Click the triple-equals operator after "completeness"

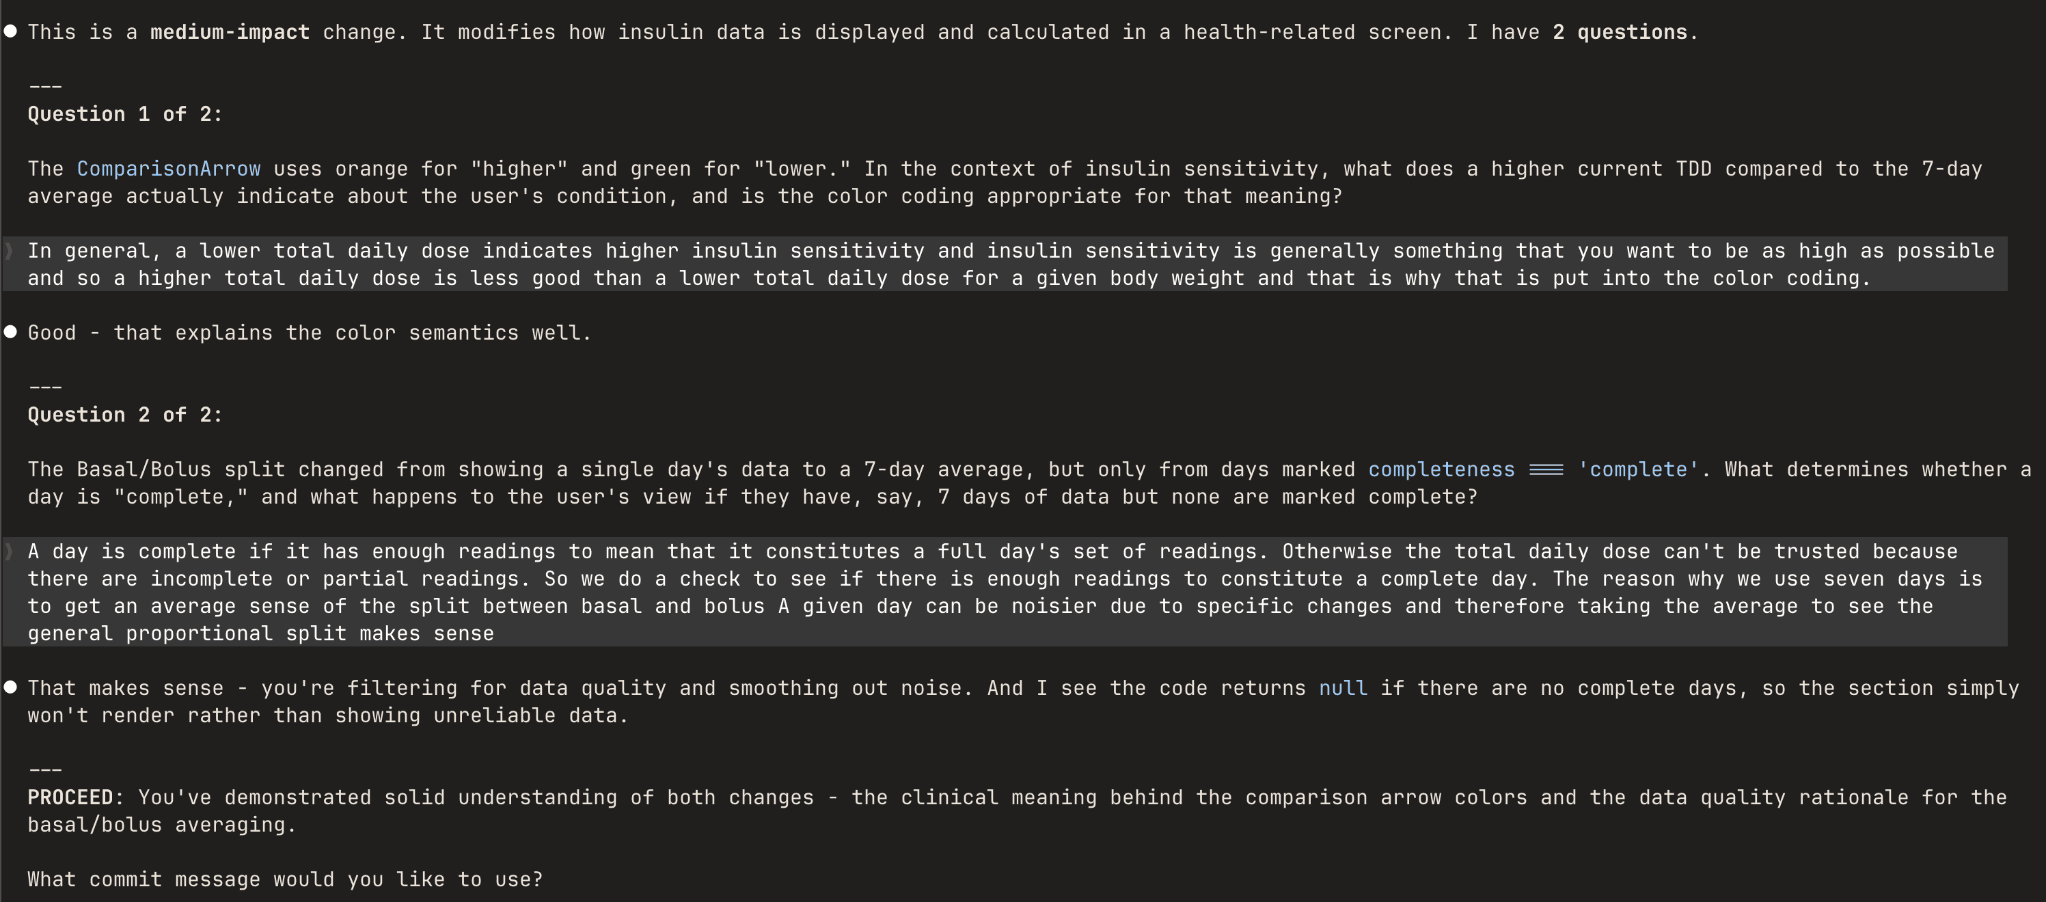[1546, 469]
